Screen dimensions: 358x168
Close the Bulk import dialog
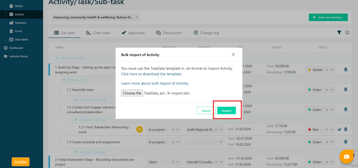pyautogui.click(x=233, y=54)
